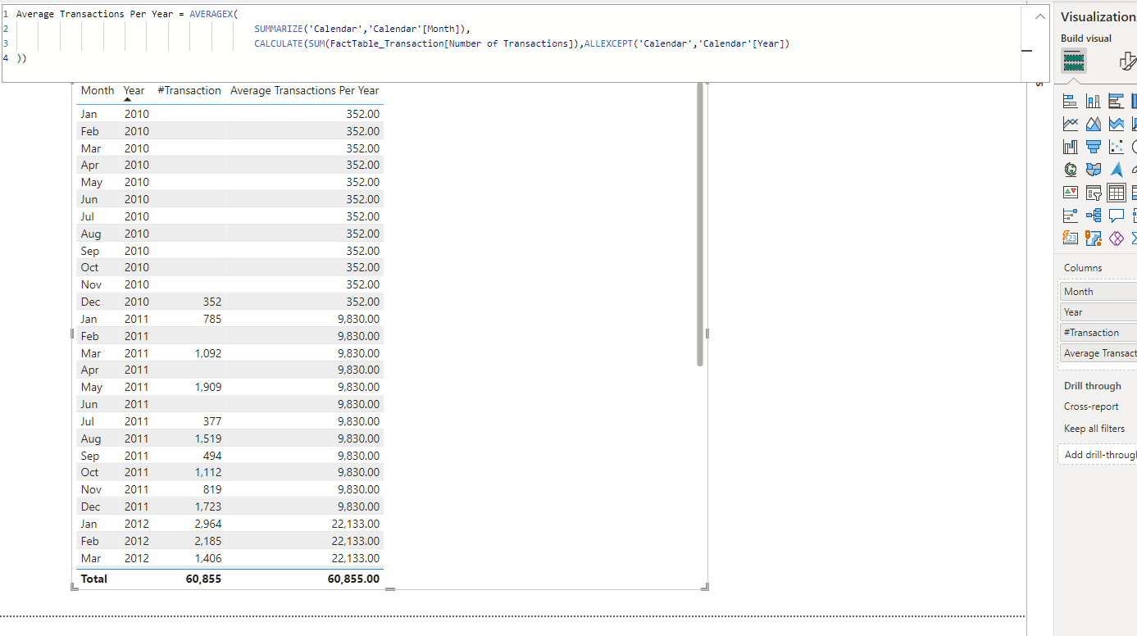Click the Keep all filters label
This screenshot has width=1137, height=636.
point(1094,428)
